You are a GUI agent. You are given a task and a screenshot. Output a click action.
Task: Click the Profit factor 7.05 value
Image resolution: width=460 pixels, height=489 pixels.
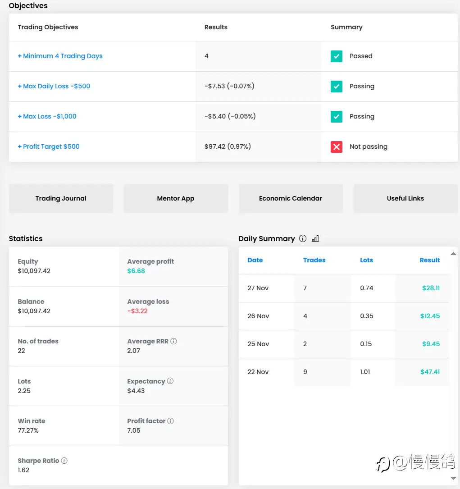point(134,431)
